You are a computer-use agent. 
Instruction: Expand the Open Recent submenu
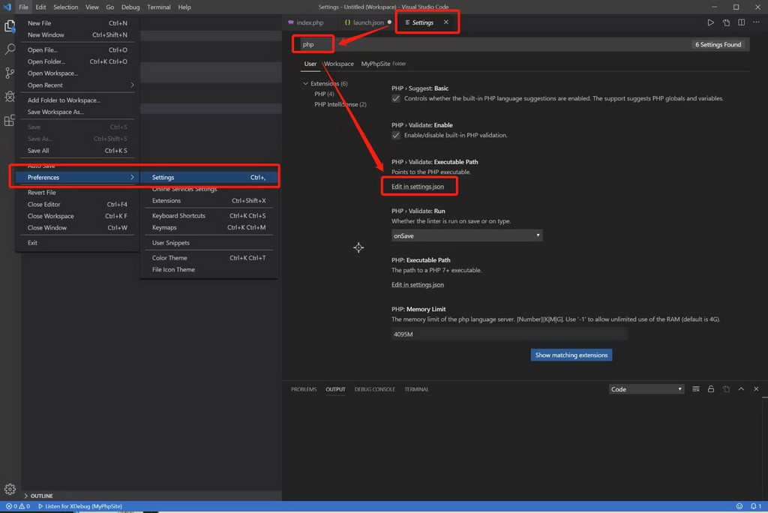[77, 85]
